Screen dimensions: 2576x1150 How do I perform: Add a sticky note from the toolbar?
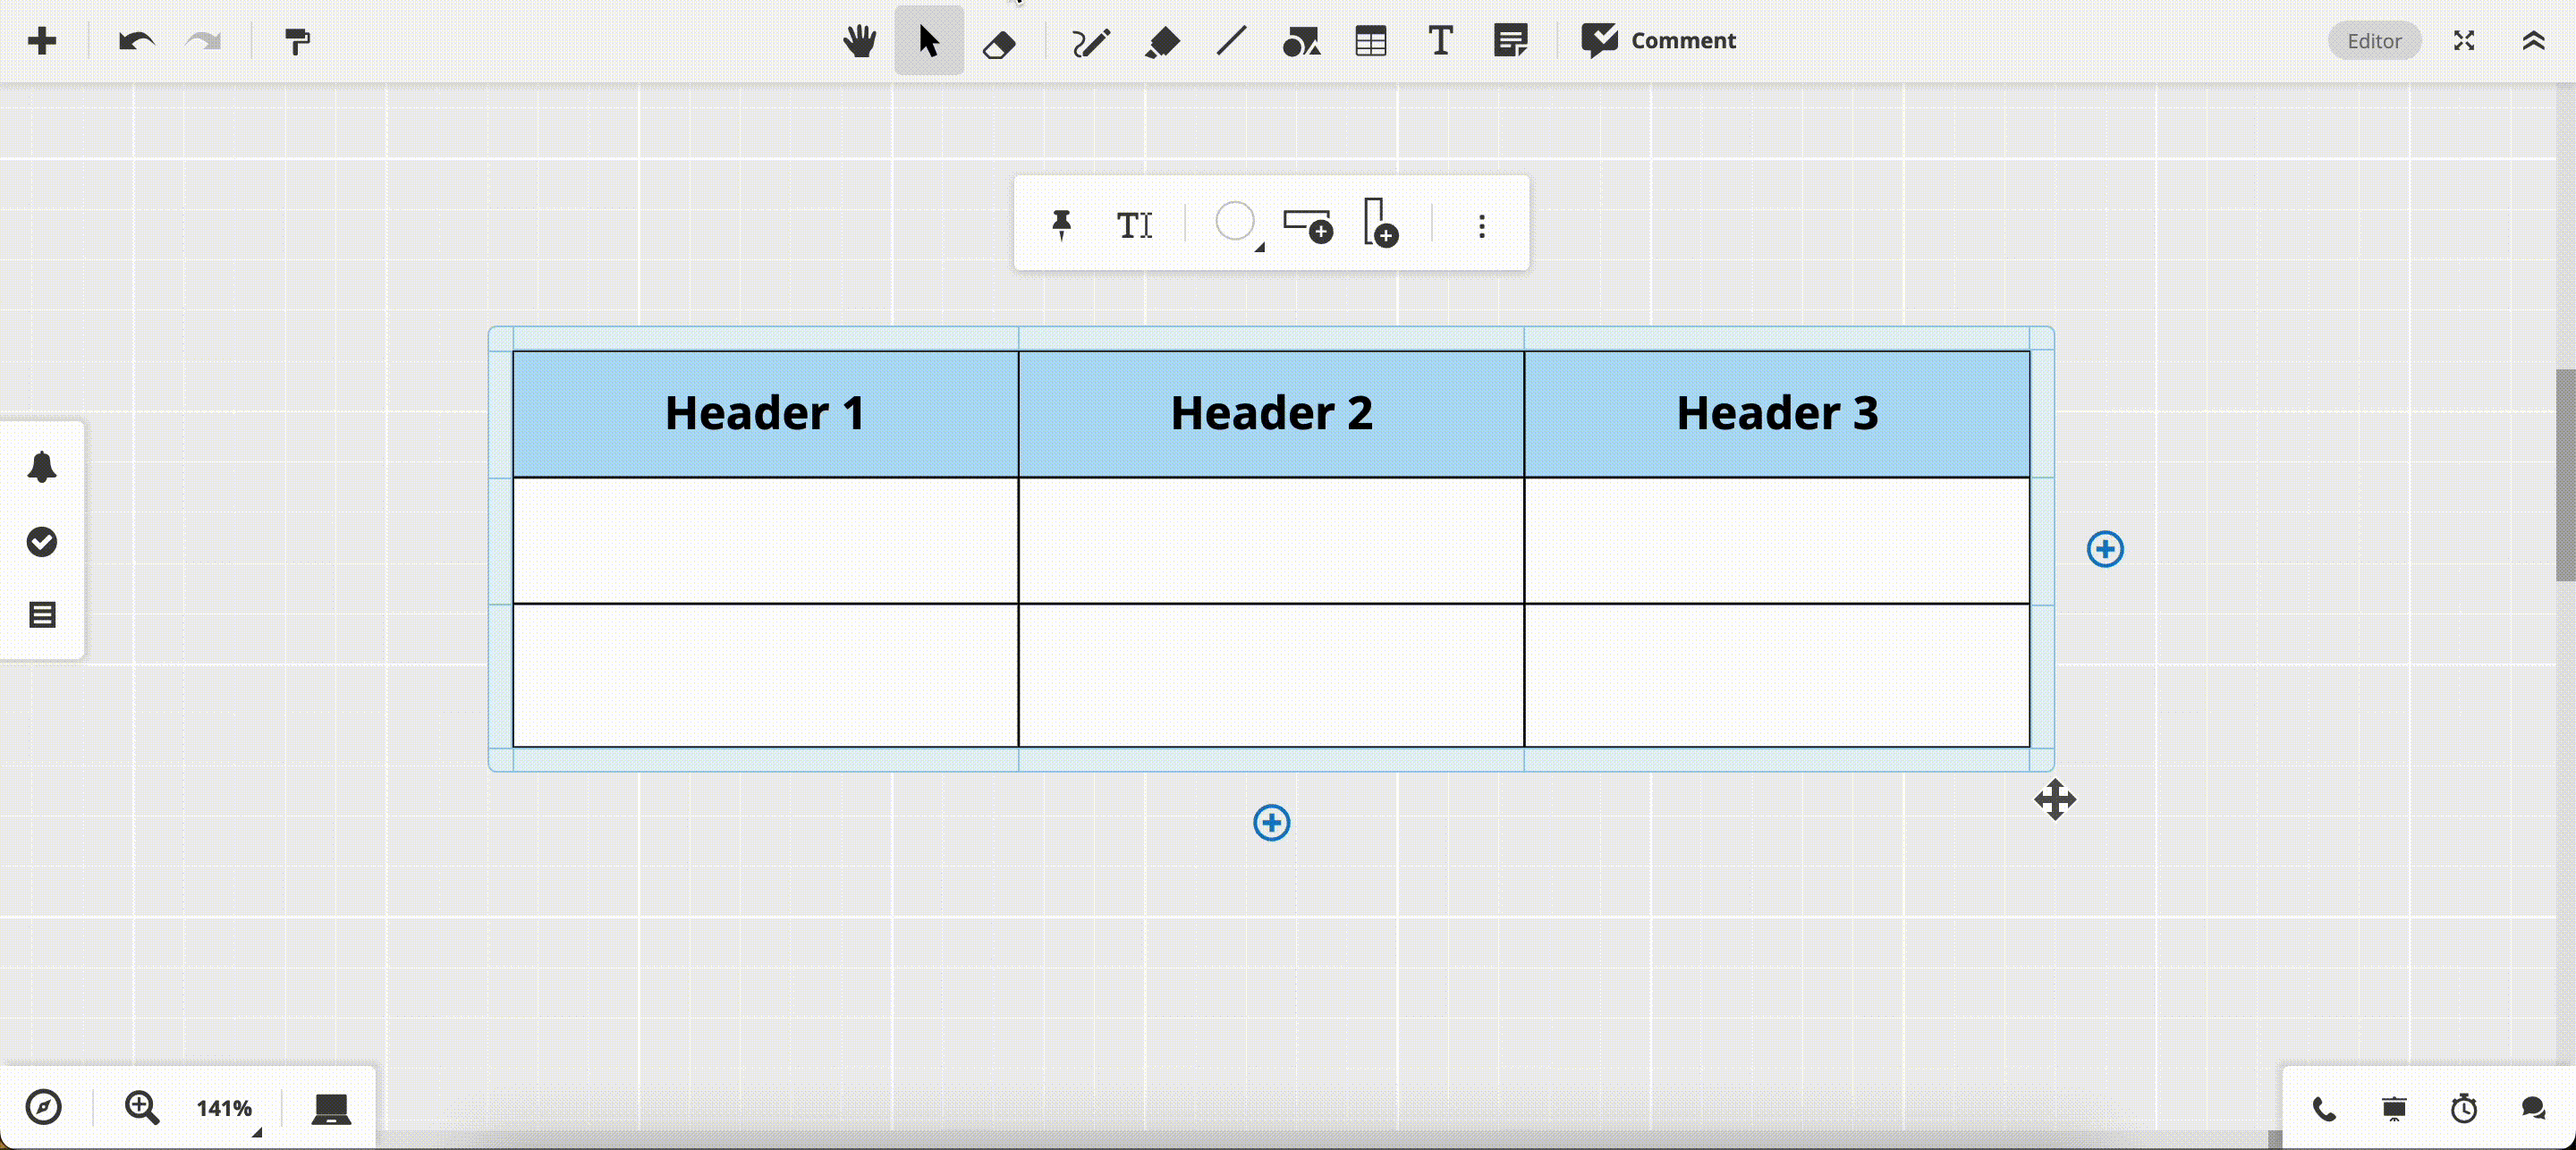(1509, 41)
